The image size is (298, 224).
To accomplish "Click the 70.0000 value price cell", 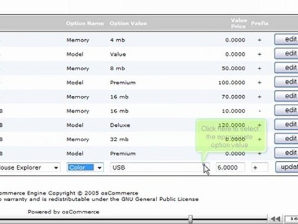I will (x=233, y=96).
